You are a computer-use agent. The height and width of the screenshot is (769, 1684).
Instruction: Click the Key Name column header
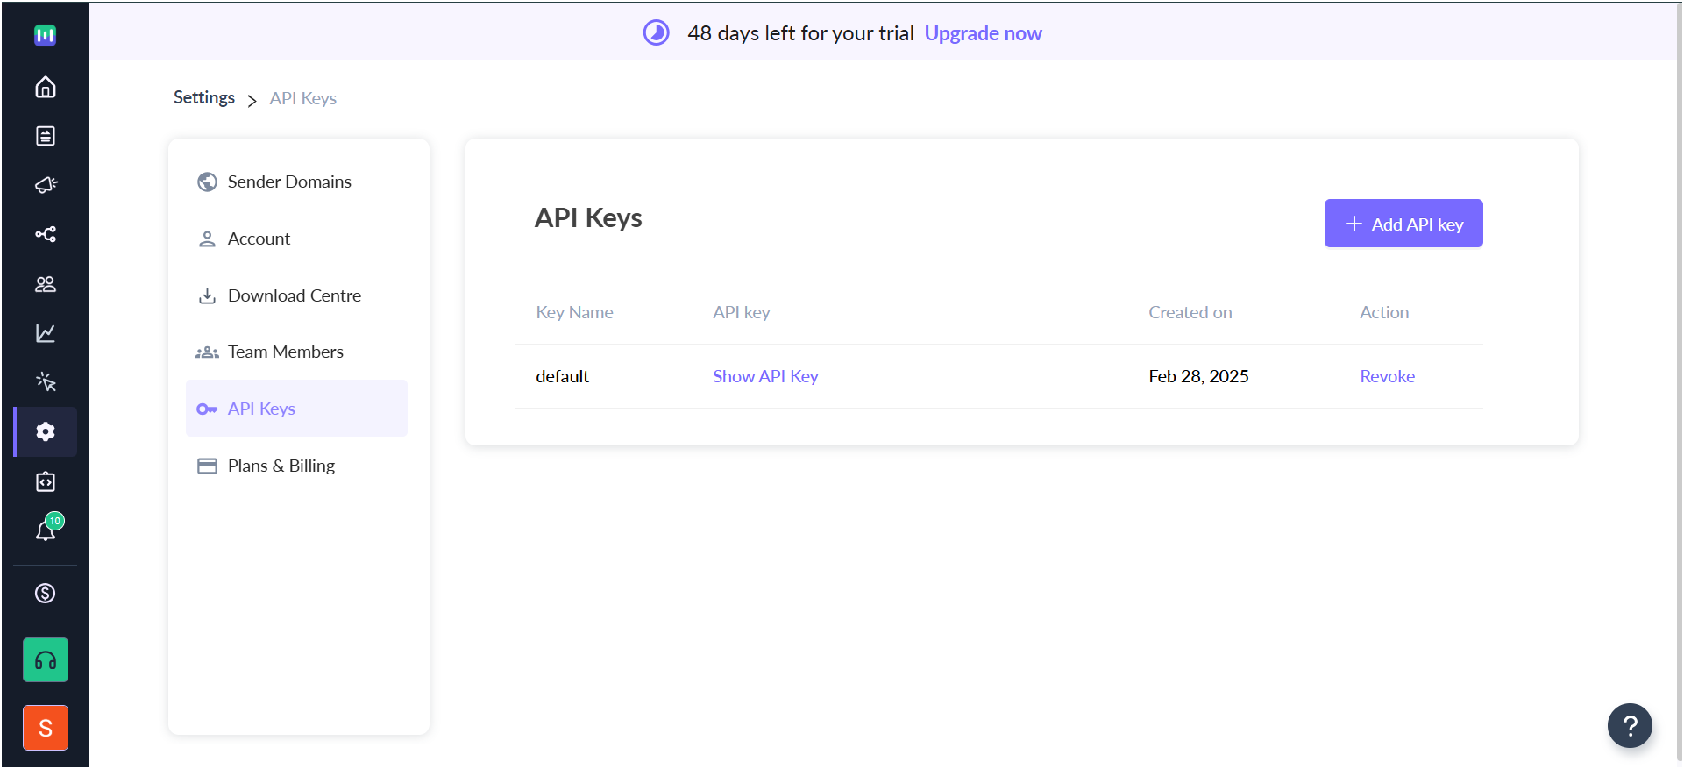click(x=574, y=312)
